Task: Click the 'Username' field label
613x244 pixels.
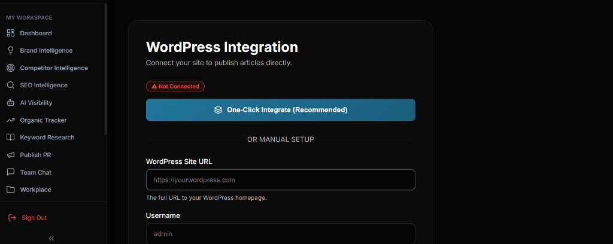Action: pyautogui.click(x=163, y=215)
